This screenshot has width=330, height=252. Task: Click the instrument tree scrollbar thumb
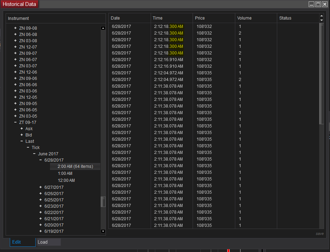click(x=103, y=202)
